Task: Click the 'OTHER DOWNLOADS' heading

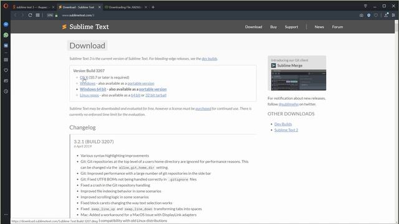Action: pos(291,114)
